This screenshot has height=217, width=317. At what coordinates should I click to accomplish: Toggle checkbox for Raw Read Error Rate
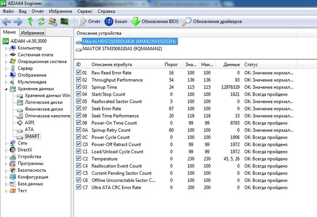coord(78,72)
